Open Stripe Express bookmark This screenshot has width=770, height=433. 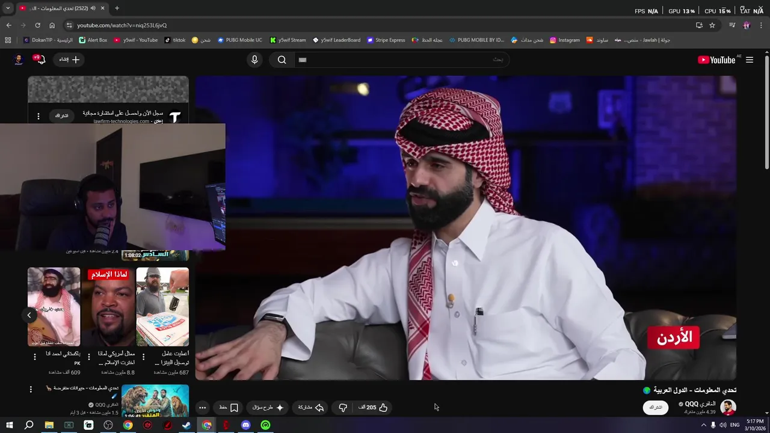point(386,40)
